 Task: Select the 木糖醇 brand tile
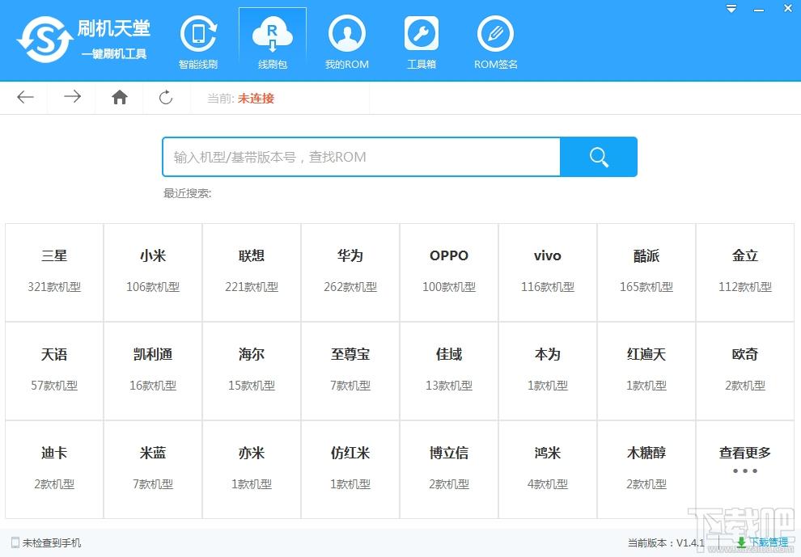(646, 469)
